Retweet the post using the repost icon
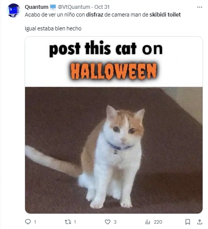This screenshot has width=208, height=229. [68, 222]
